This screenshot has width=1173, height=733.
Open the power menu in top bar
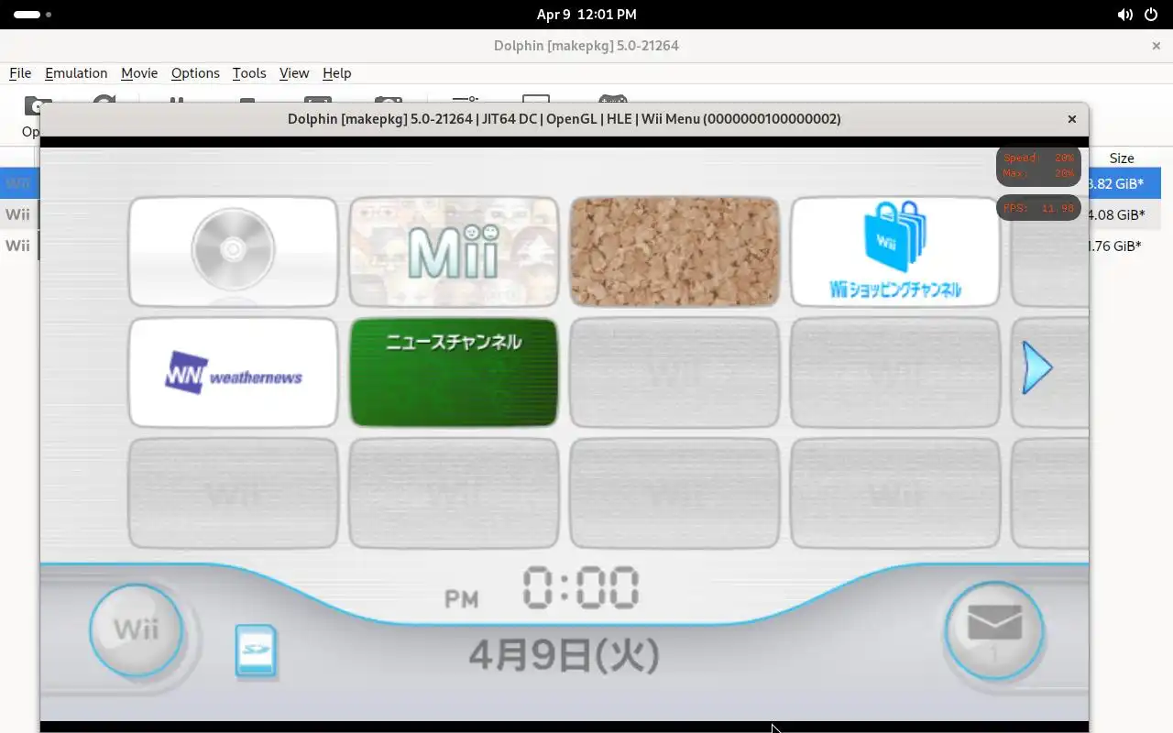tap(1150, 15)
